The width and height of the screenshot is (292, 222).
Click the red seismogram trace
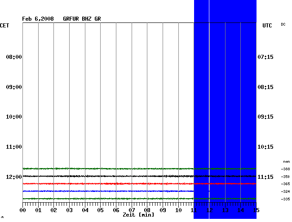(139, 184)
